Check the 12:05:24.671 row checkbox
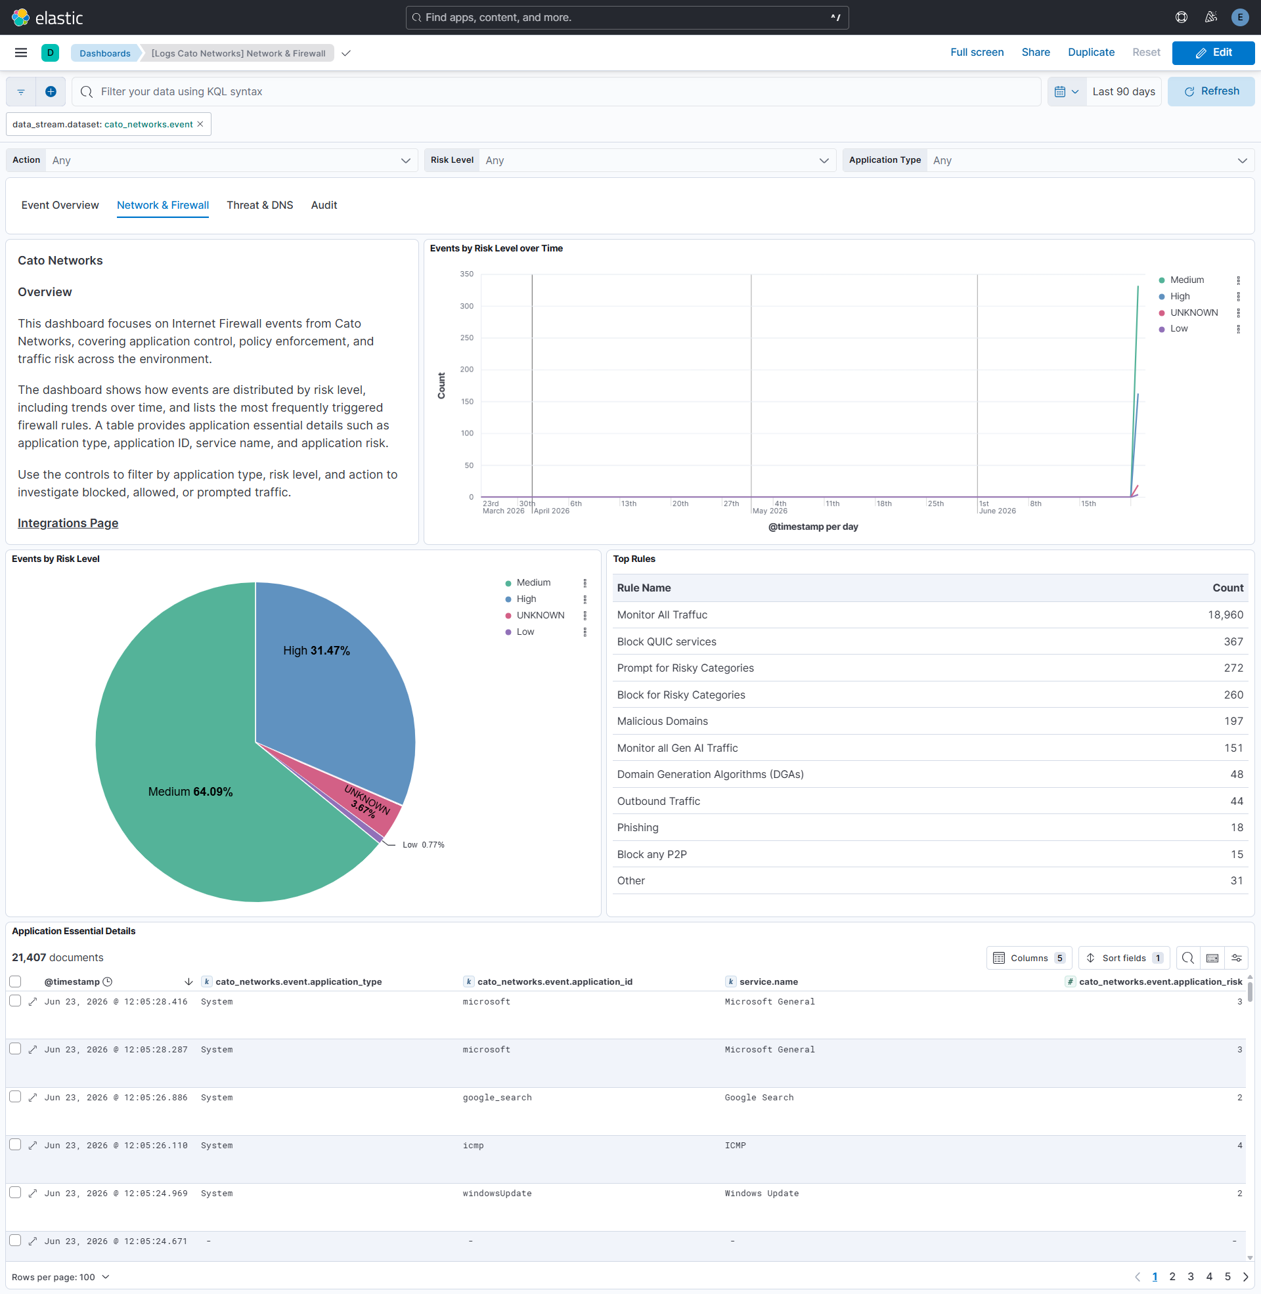Screen dimensions: 1261x1294 pyautogui.click(x=15, y=1240)
